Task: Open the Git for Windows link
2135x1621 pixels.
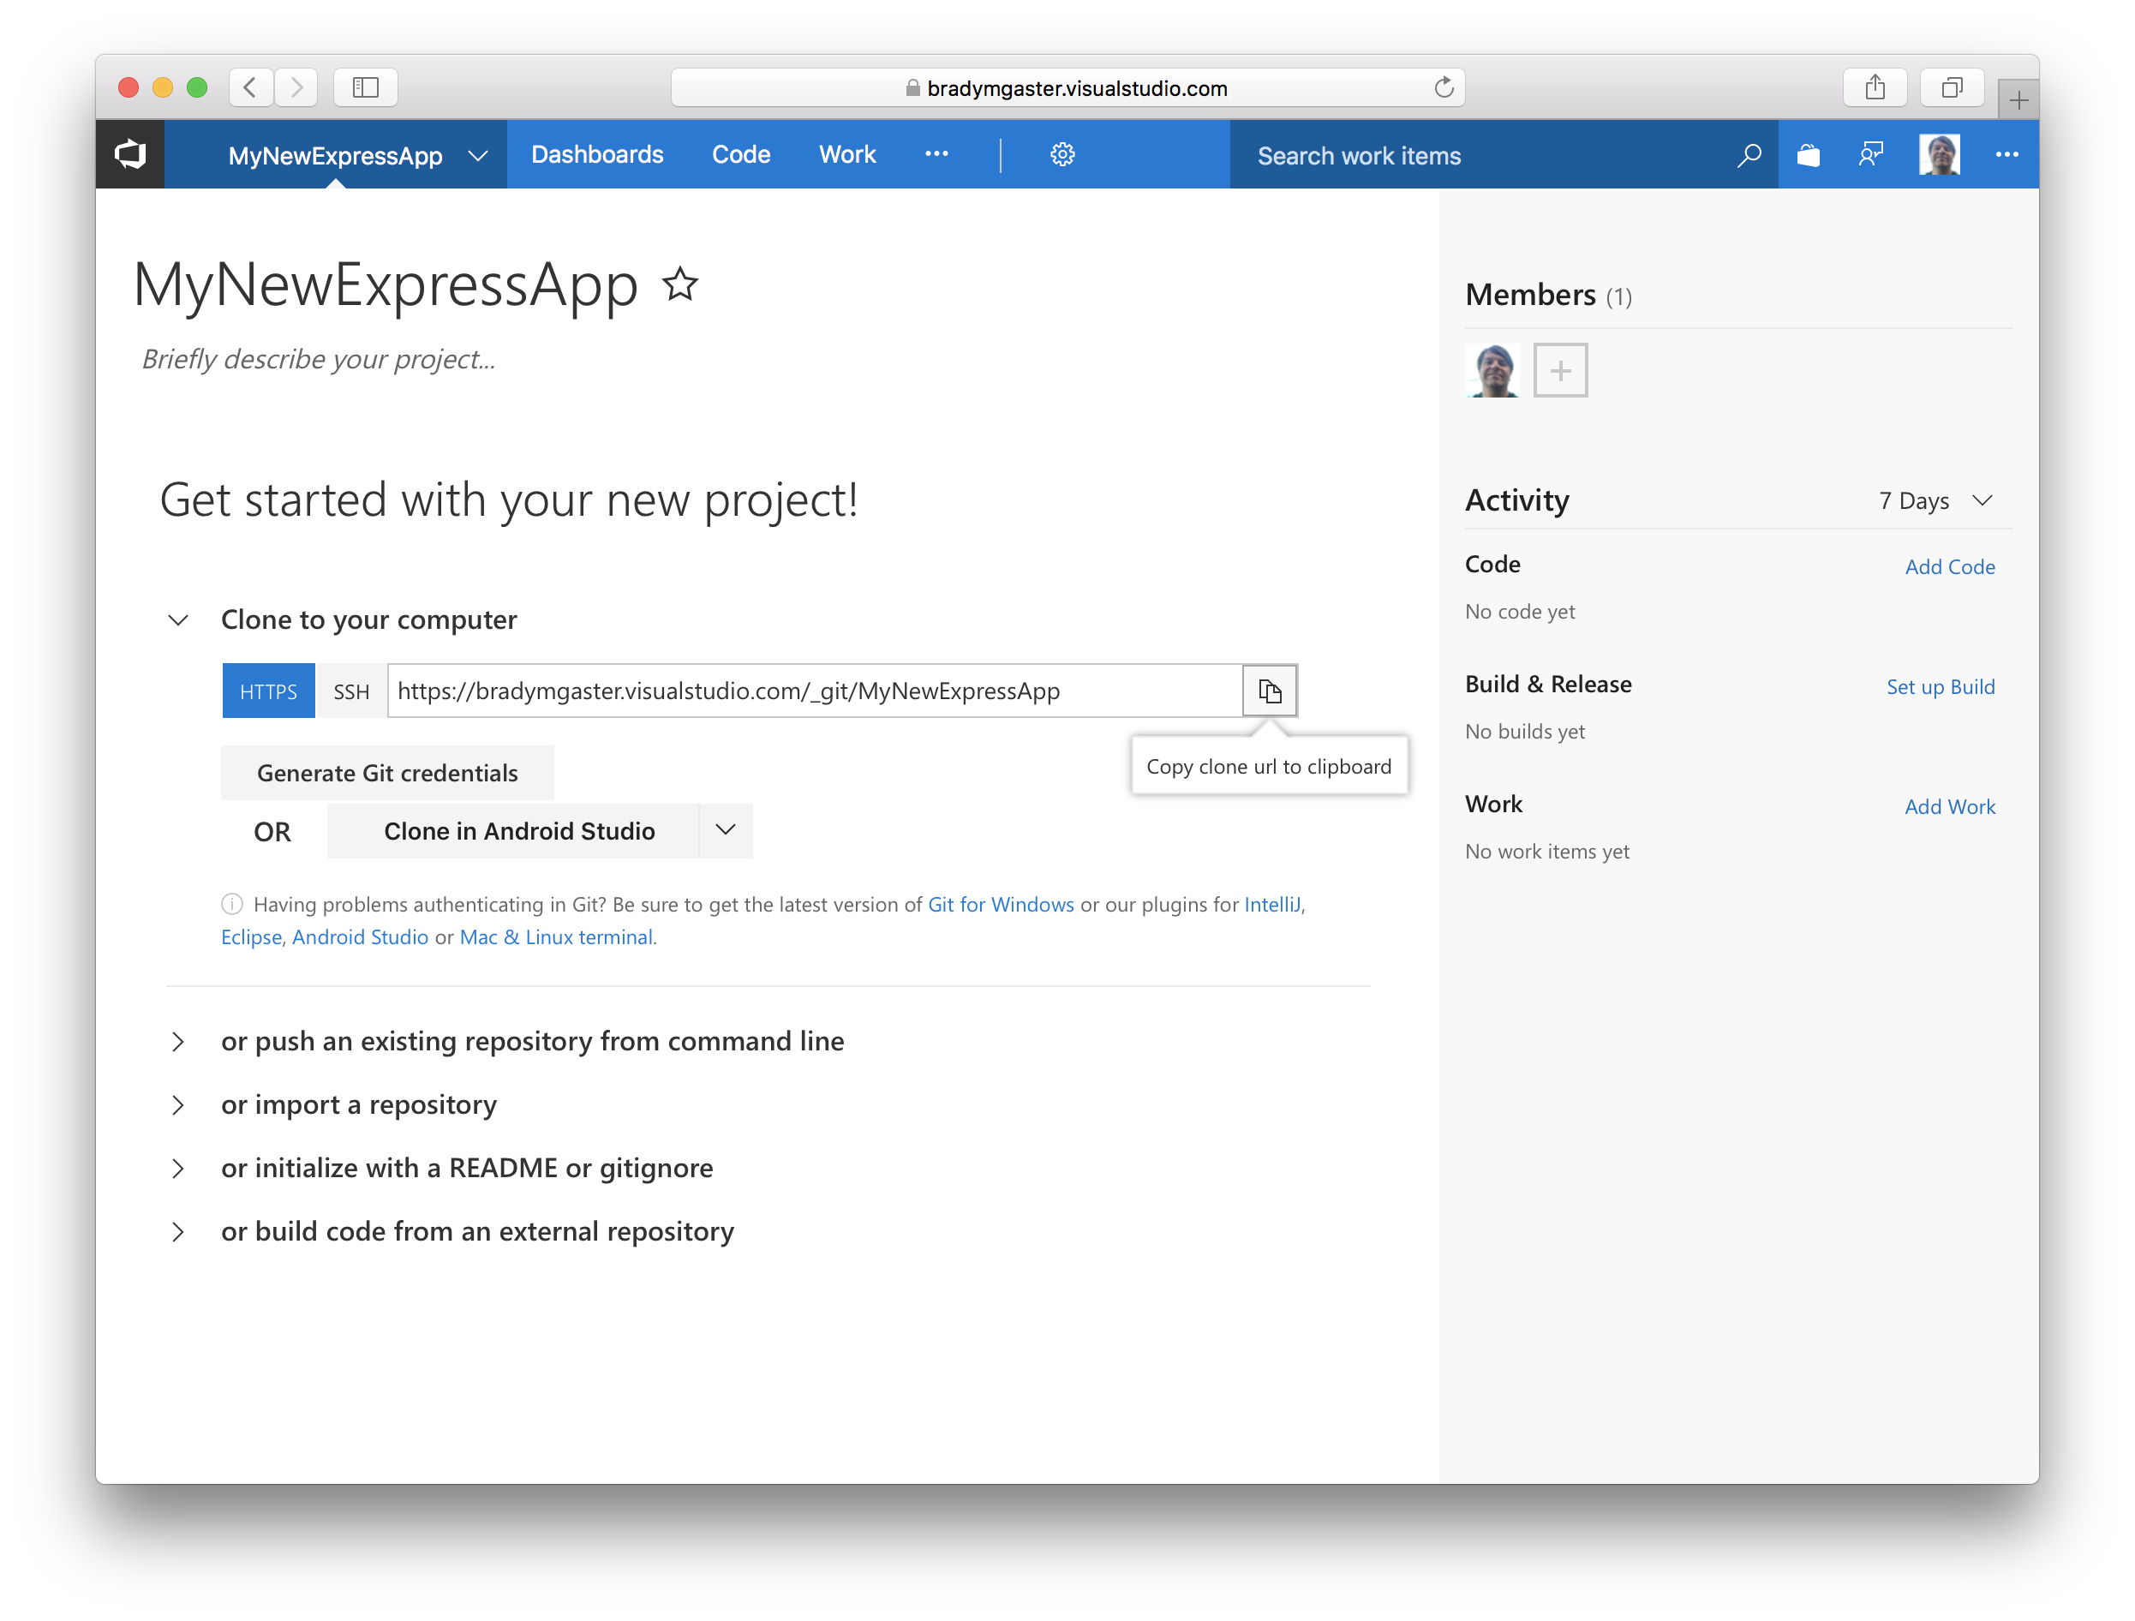Action: point(1000,904)
